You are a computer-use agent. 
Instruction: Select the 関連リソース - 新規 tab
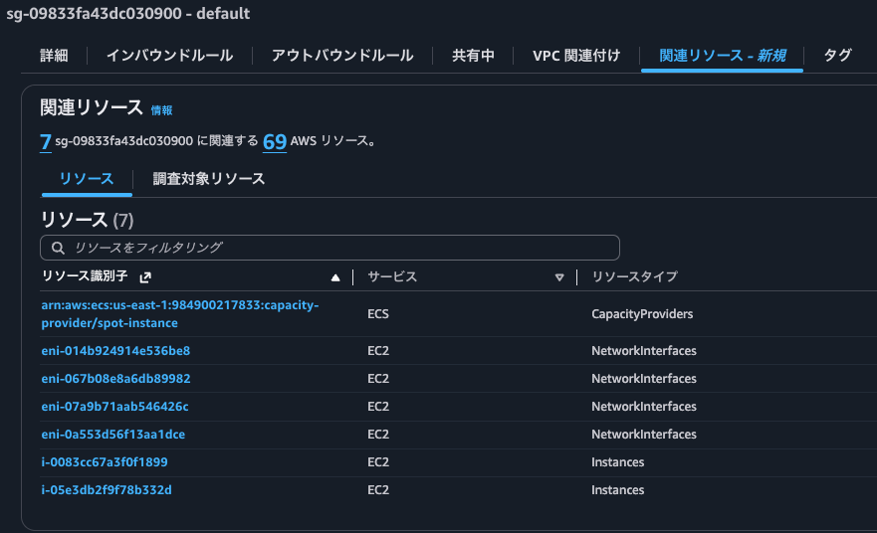(722, 56)
